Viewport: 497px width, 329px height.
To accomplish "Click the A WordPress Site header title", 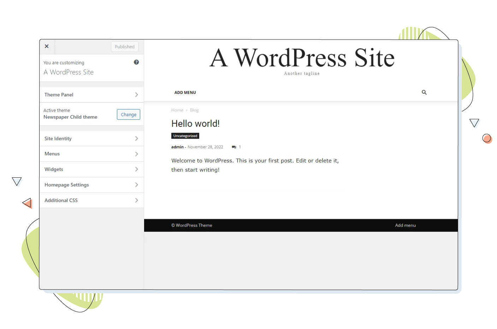I will click(x=302, y=58).
